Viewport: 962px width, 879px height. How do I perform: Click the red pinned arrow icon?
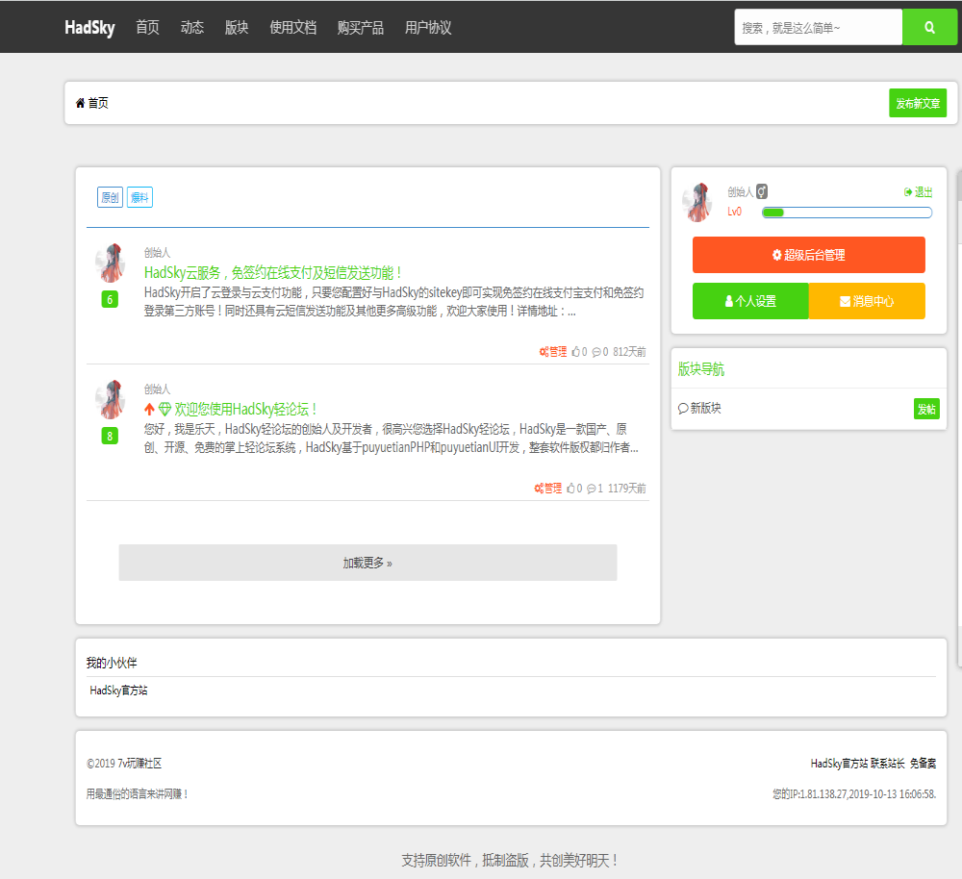click(x=149, y=409)
